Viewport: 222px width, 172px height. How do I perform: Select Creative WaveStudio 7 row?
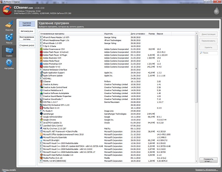pyautogui.click(x=105, y=99)
